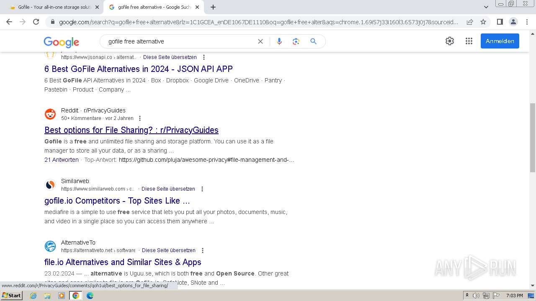Open the Chrome profile menu
Image resolution: width=536 pixels, height=301 pixels.
click(x=513, y=22)
